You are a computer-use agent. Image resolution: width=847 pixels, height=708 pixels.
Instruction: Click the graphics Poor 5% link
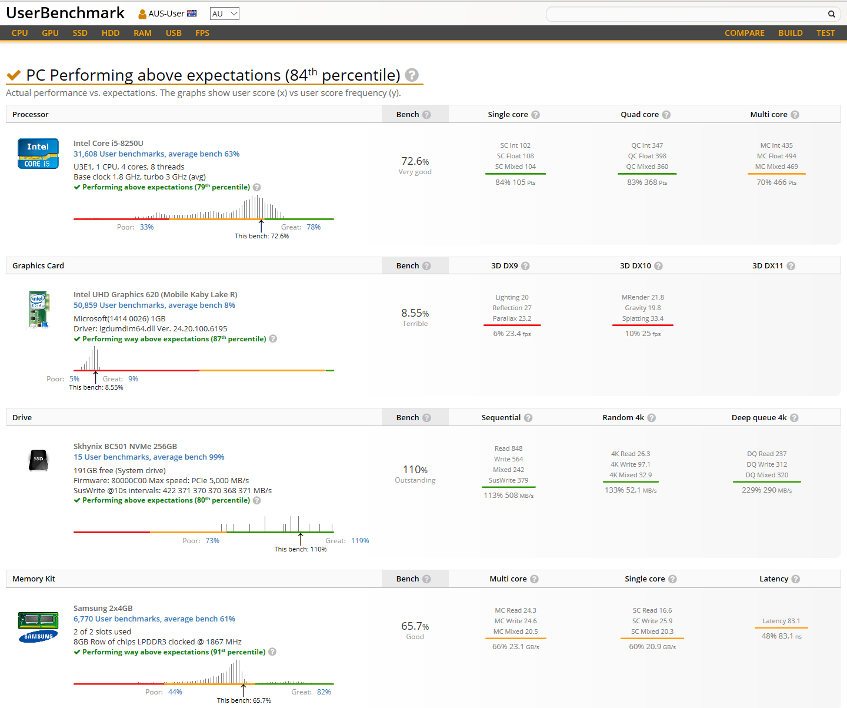pyautogui.click(x=74, y=379)
